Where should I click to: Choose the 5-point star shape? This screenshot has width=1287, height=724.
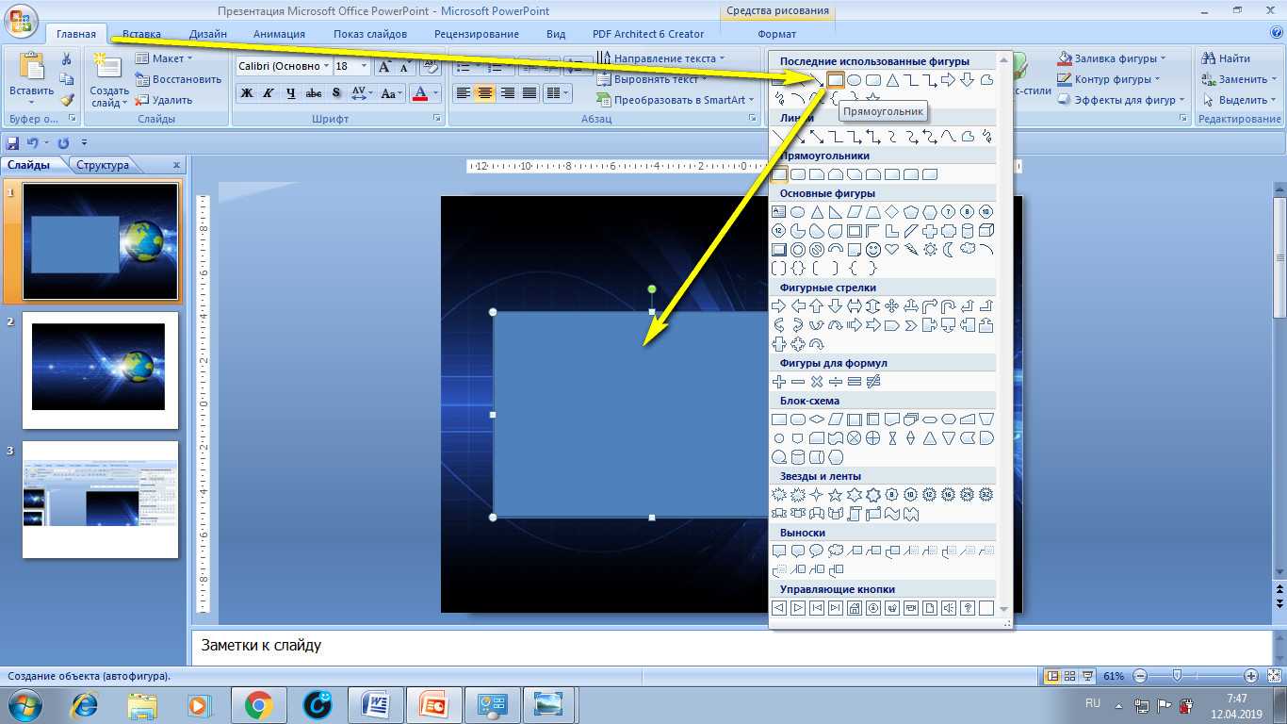click(x=836, y=495)
